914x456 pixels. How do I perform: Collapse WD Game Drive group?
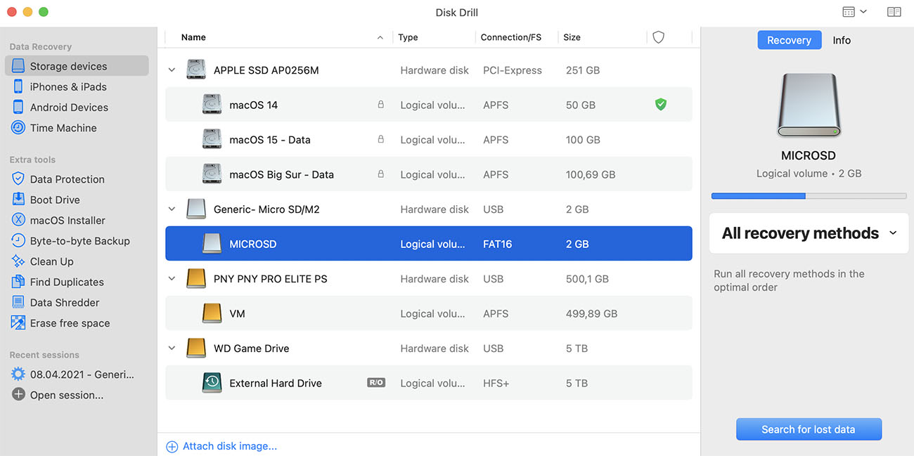click(x=172, y=348)
